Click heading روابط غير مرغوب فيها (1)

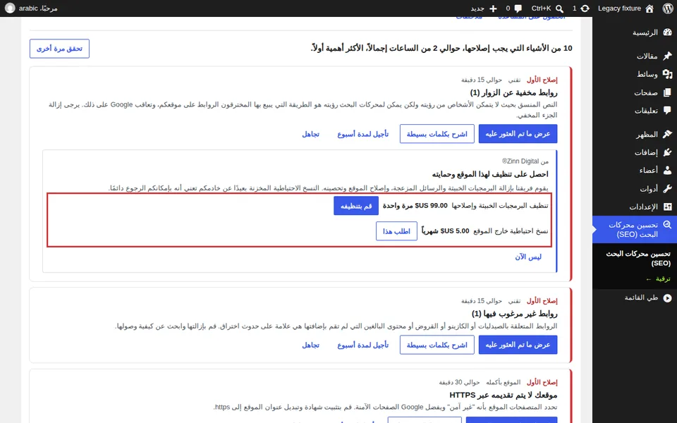(x=515, y=313)
